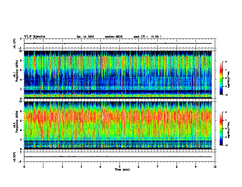Click the '8' kHz tick of ch.2 axis
242x187 pixels.
(x=21, y=111)
